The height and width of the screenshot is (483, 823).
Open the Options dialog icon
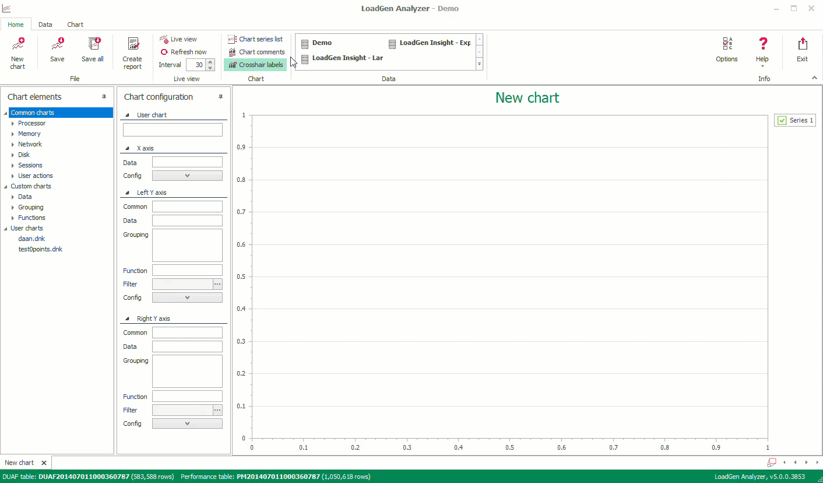click(727, 44)
